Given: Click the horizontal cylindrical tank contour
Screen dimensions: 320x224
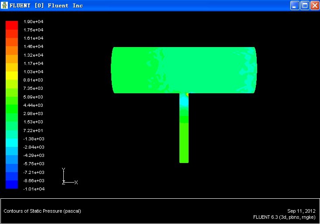Looking at the screenshot, I should [183, 70].
